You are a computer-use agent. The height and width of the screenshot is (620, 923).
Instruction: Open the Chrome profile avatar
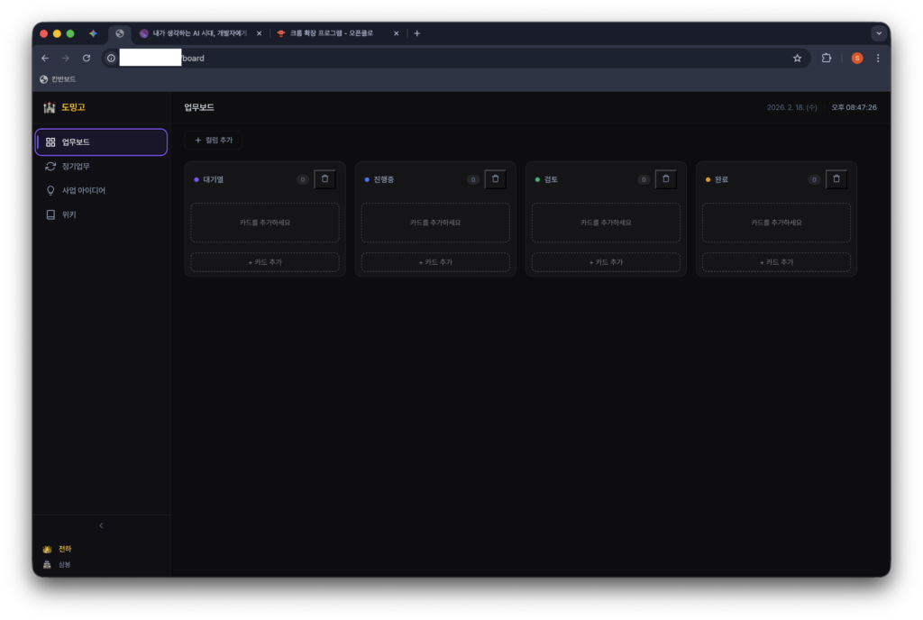point(856,59)
